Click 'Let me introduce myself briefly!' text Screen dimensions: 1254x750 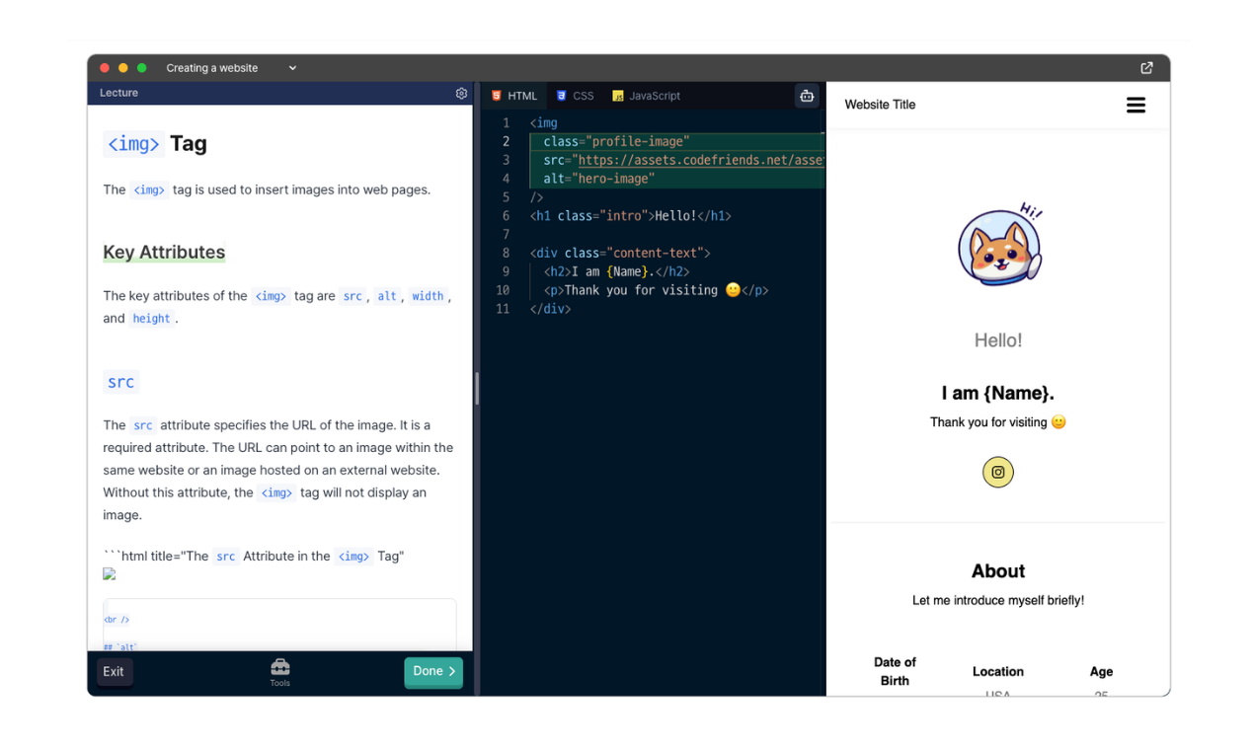pyautogui.click(x=998, y=600)
